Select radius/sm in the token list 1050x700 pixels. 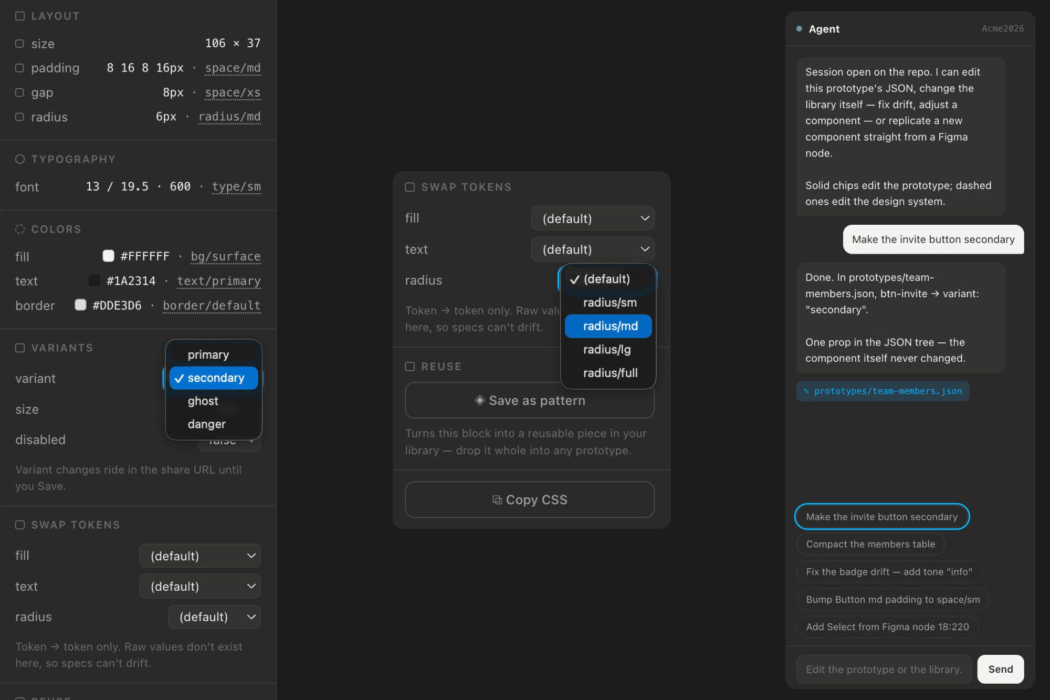click(x=608, y=302)
